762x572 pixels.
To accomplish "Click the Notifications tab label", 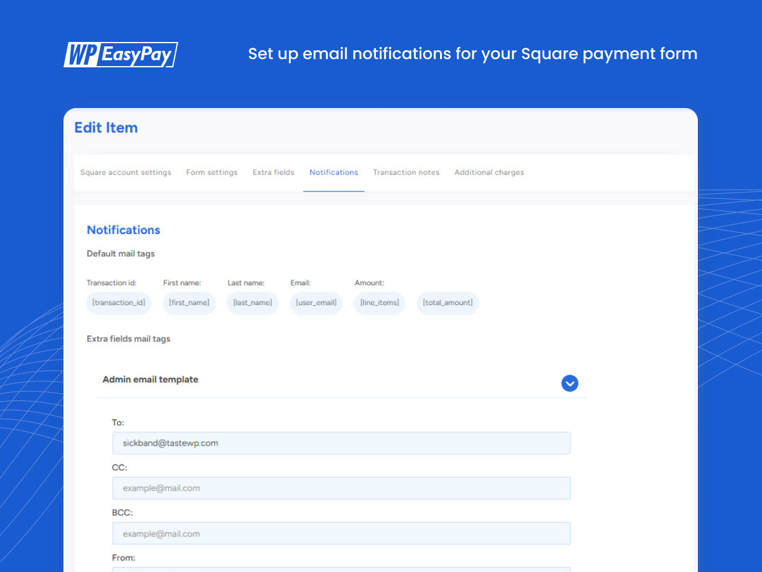I will point(333,172).
